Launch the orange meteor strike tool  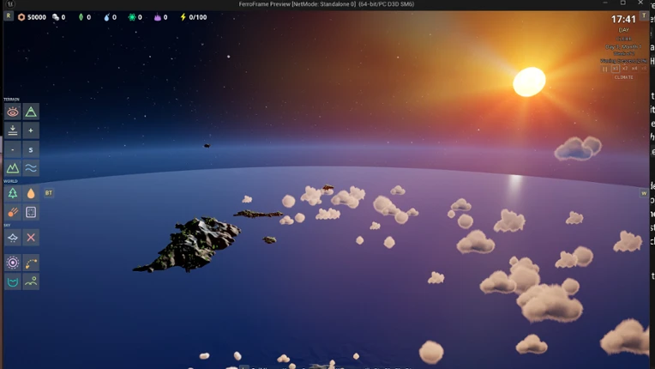tap(13, 212)
